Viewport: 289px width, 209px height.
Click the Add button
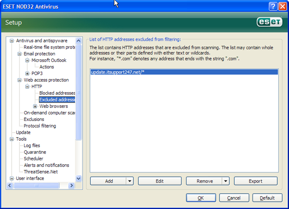click(108, 181)
